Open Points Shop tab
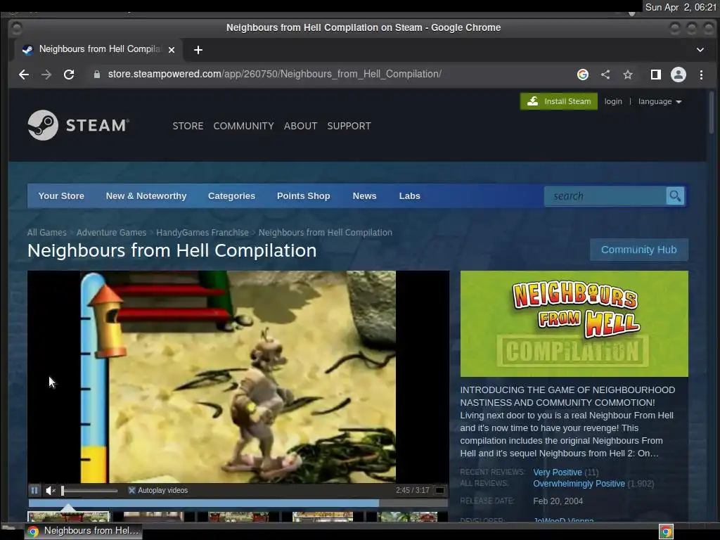 tap(303, 195)
